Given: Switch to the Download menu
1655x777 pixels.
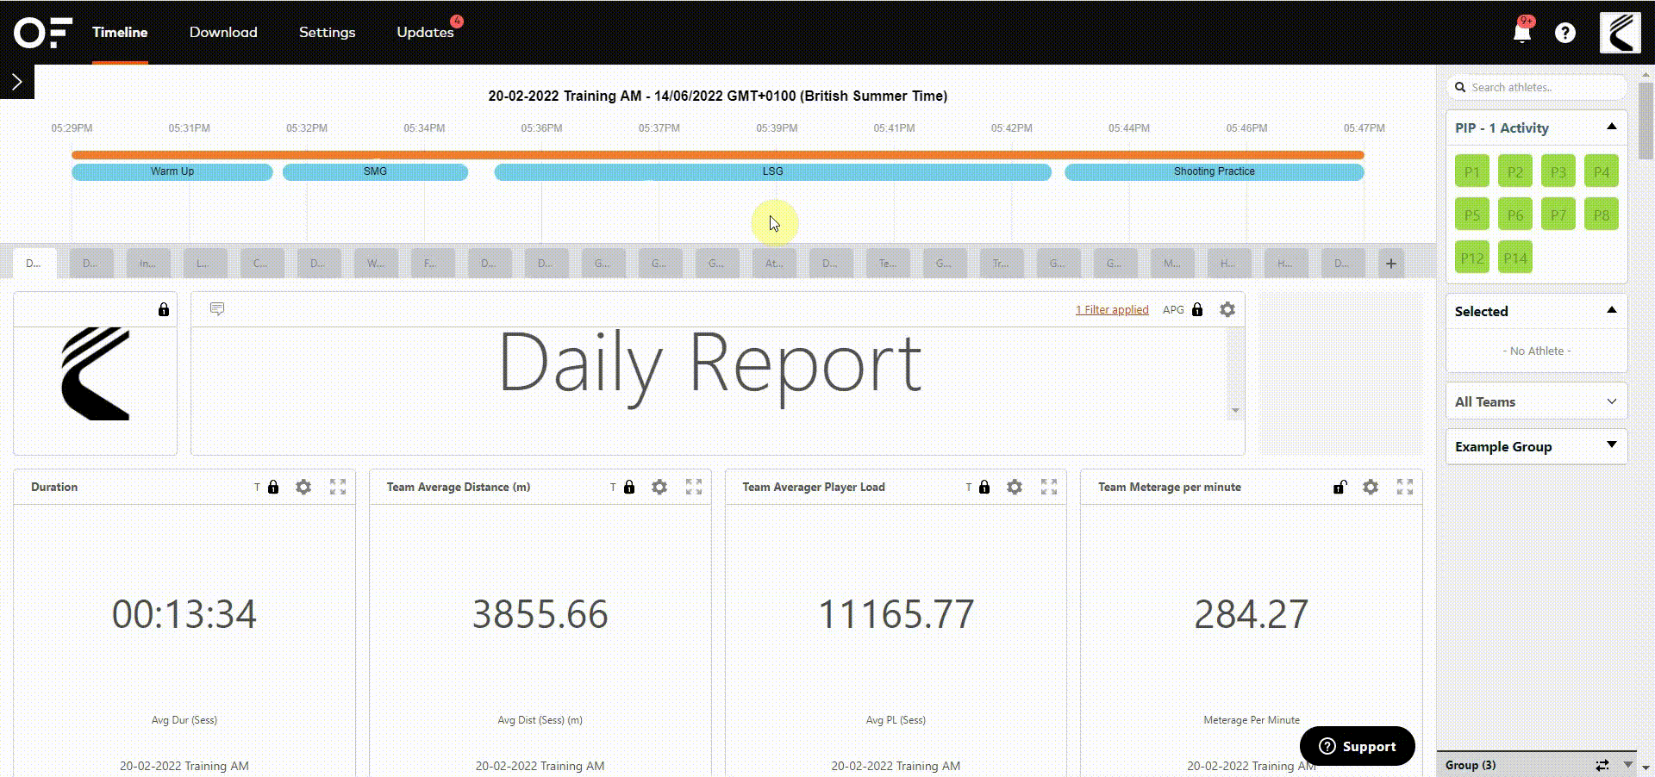Looking at the screenshot, I should pyautogui.click(x=223, y=32).
